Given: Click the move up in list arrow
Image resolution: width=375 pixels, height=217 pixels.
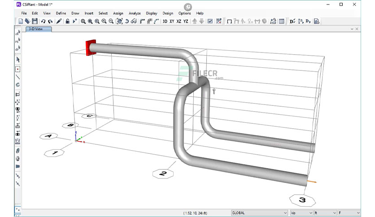Looking at the screenshot, I should (194, 21).
